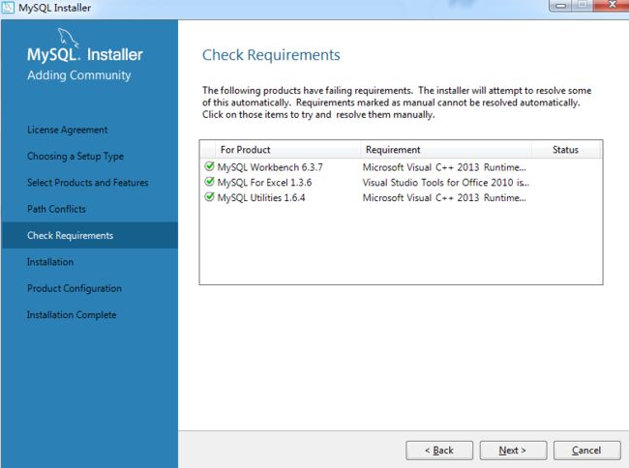629x468 pixels.
Task: Click the Check Requirements page heading
Action: 271,55
